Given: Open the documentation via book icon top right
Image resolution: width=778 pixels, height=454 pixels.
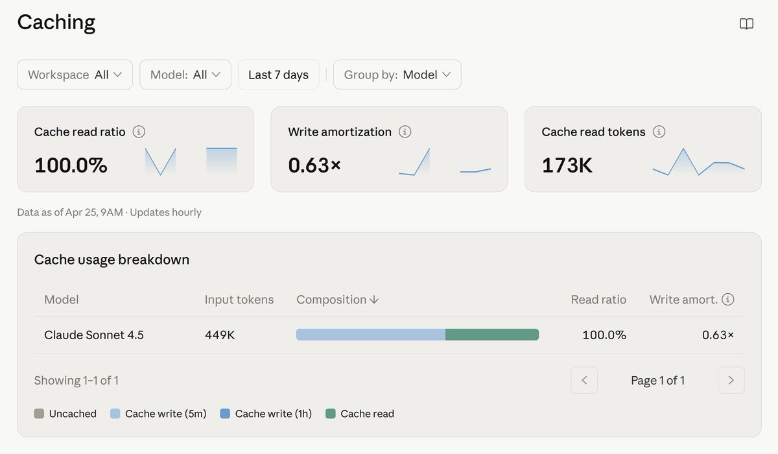Looking at the screenshot, I should (746, 23).
